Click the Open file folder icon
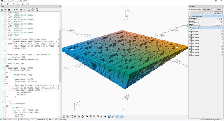 6,10
